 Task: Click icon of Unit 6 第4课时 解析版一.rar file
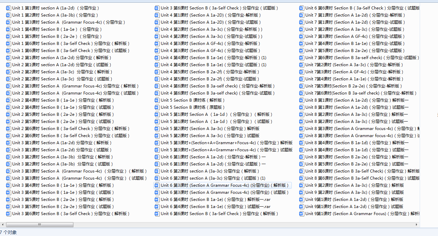[157, 199]
